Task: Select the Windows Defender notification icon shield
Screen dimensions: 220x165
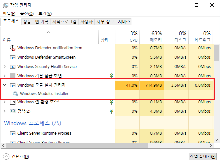Action: tap(13, 48)
